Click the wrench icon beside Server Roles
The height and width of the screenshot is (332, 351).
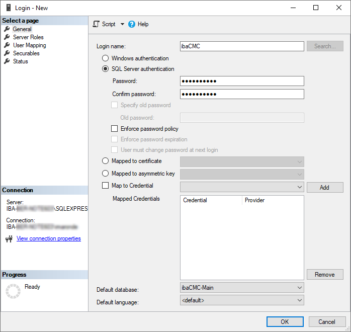7,37
